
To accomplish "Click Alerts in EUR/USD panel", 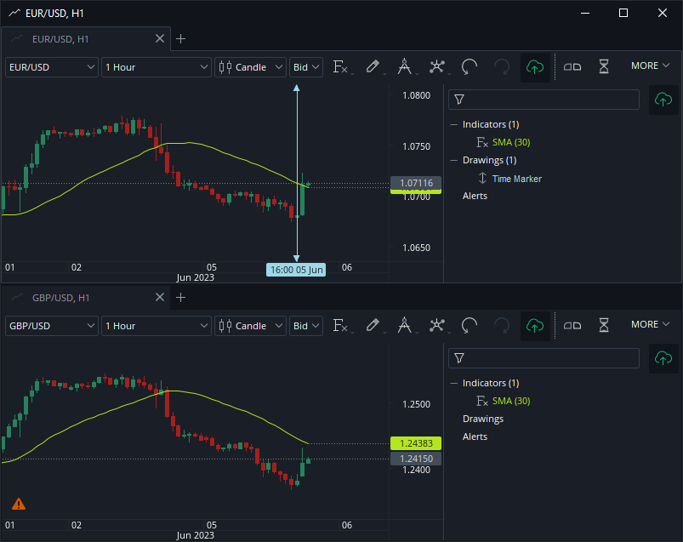I will (475, 196).
